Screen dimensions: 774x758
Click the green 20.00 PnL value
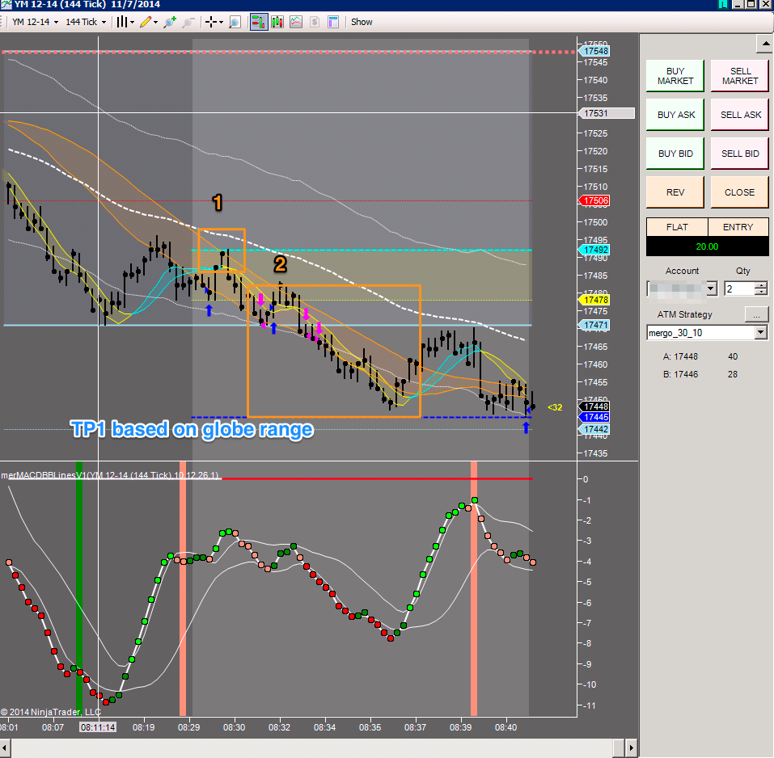pyautogui.click(x=707, y=246)
